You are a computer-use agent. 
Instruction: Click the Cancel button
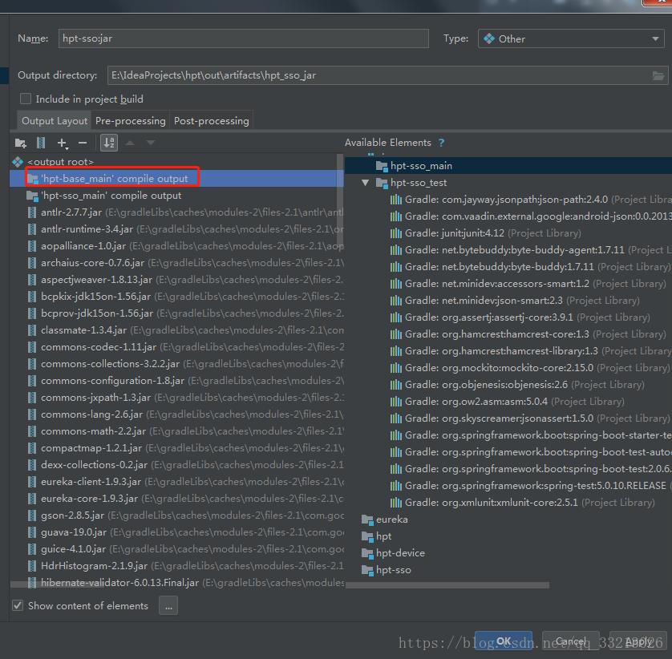pyautogui.click(x=571, y=641)
